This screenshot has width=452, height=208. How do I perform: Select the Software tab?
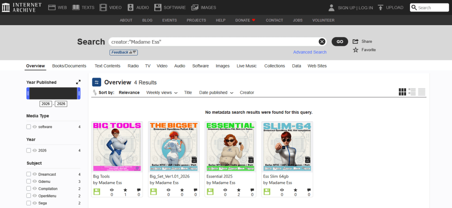tap(200, 66)
